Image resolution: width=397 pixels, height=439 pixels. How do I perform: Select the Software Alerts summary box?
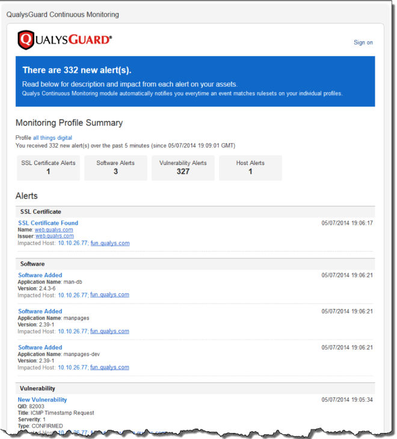(115, 167)
